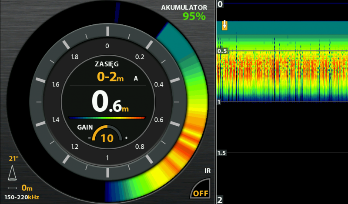Toggle the auto range 'A' indicator

[136, 79]
